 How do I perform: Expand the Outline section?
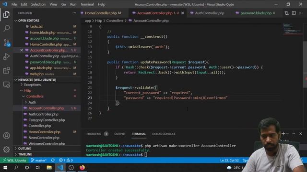pyautogui.click(x=47, y=149)
